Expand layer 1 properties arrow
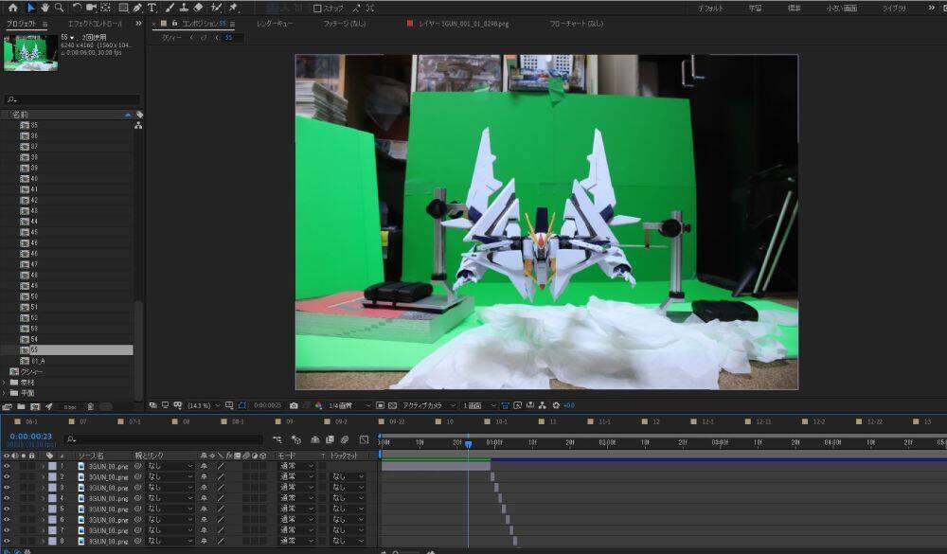 point(43,466)
